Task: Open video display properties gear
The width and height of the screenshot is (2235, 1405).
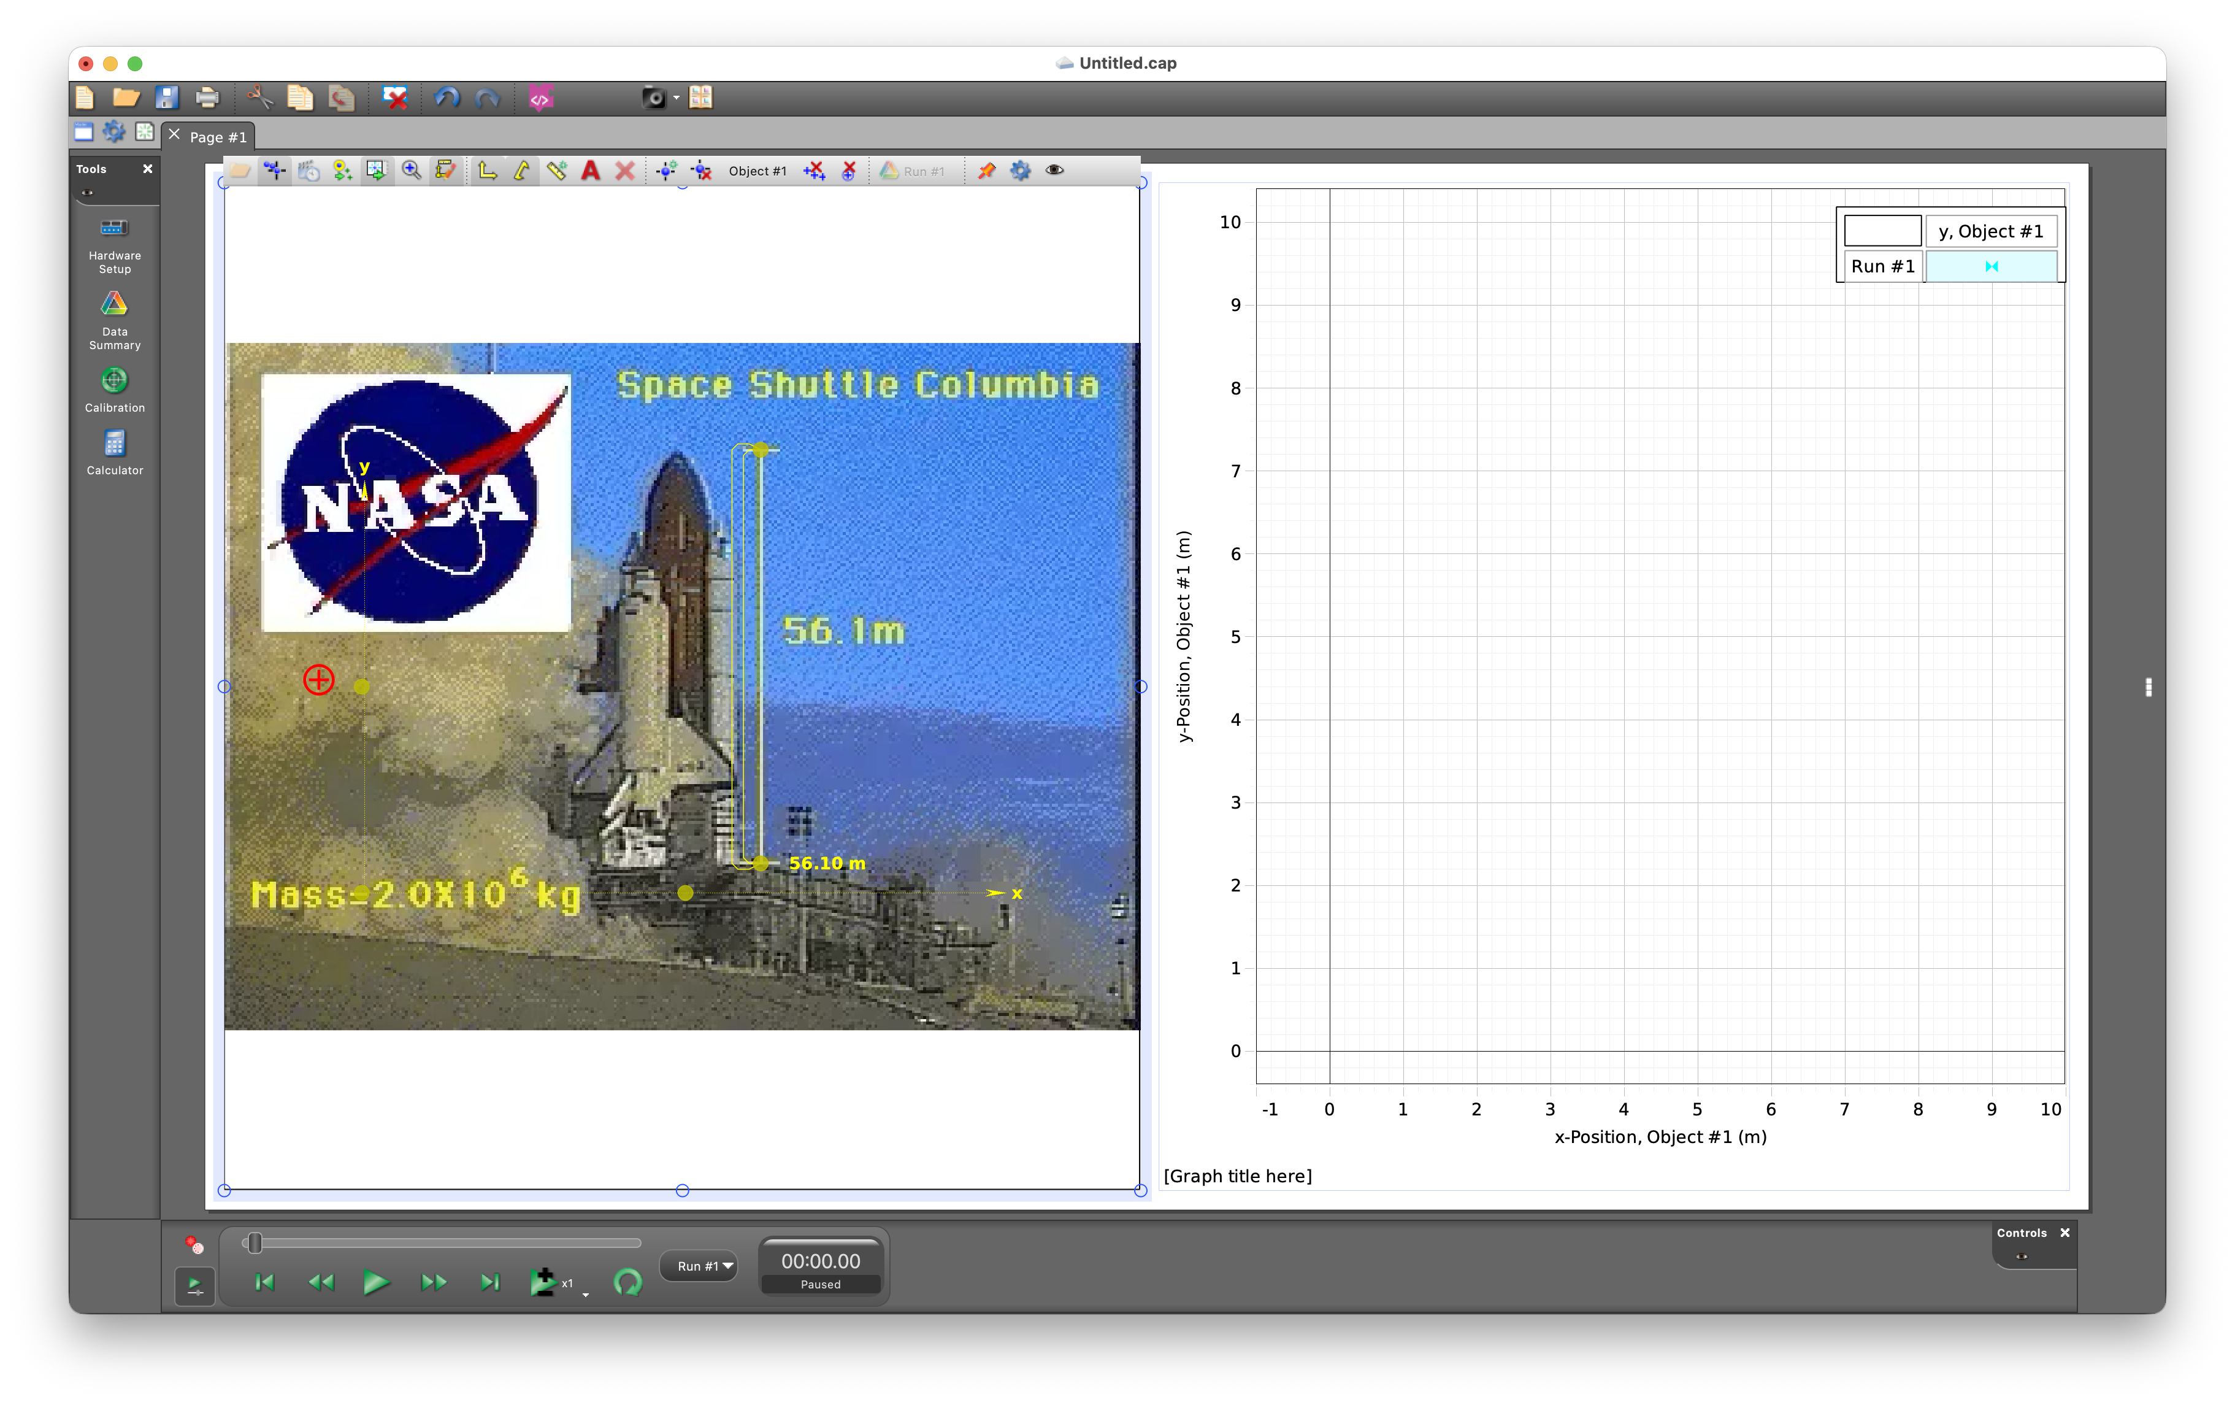Action: click(x=1021, y=170)
